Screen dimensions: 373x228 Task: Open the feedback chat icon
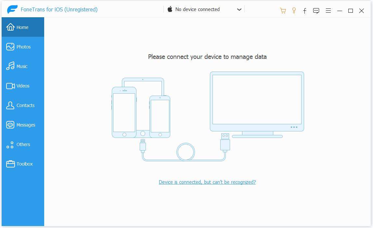(x=316, y=10)
